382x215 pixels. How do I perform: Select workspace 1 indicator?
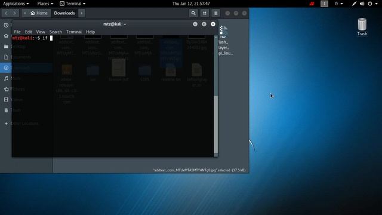point(324,4)
